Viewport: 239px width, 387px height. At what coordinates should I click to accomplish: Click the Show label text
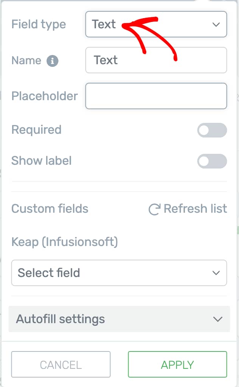point(41,161)
